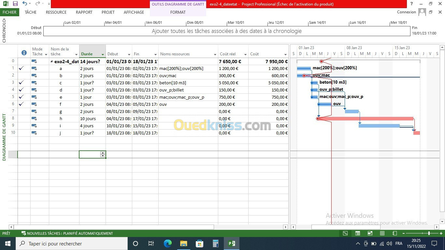445x250 pixels.
Task: Open the Coût réel column filter dropdown
Action: point(245,54)
